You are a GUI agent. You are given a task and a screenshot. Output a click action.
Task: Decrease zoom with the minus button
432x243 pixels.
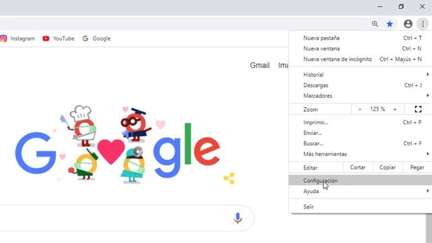[x=360, y=109]
